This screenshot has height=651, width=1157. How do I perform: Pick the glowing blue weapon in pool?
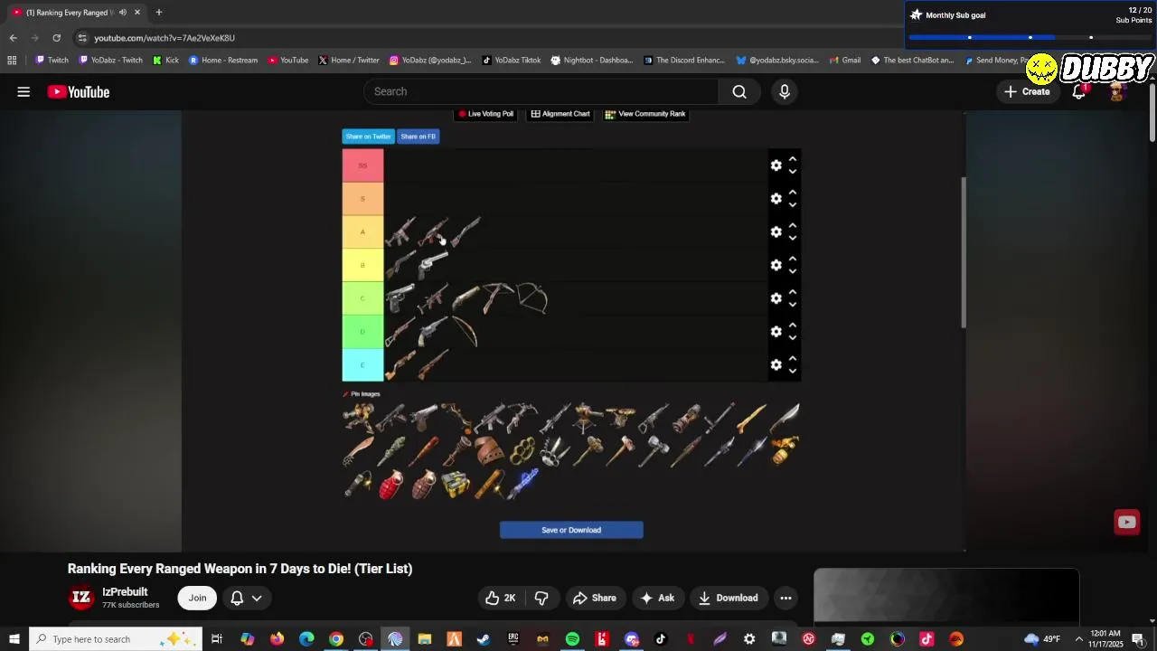(x=522, y=484)
